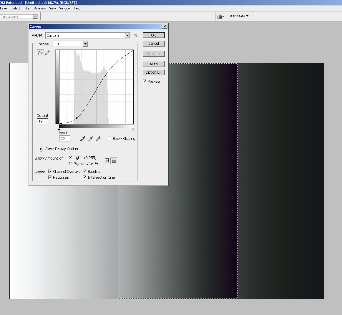This screenshot has height=315, width=342.
Task: Pick the gray point eyedropper
Action: point(91,139)
